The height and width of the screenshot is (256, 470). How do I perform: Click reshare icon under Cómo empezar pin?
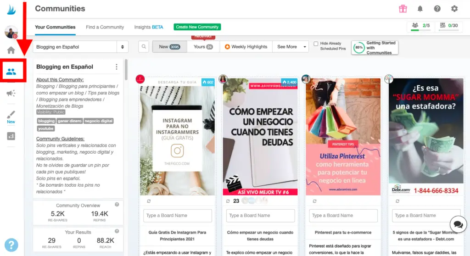[228, 201]
